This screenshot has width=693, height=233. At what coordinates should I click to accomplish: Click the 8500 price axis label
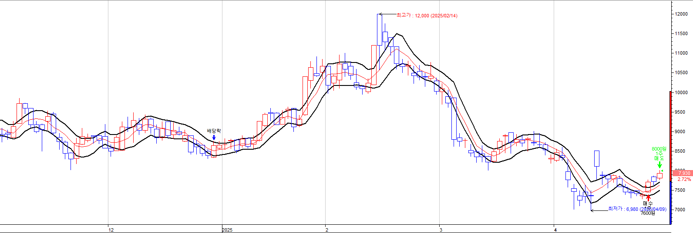pyautogui.click(x=680, y=151)
